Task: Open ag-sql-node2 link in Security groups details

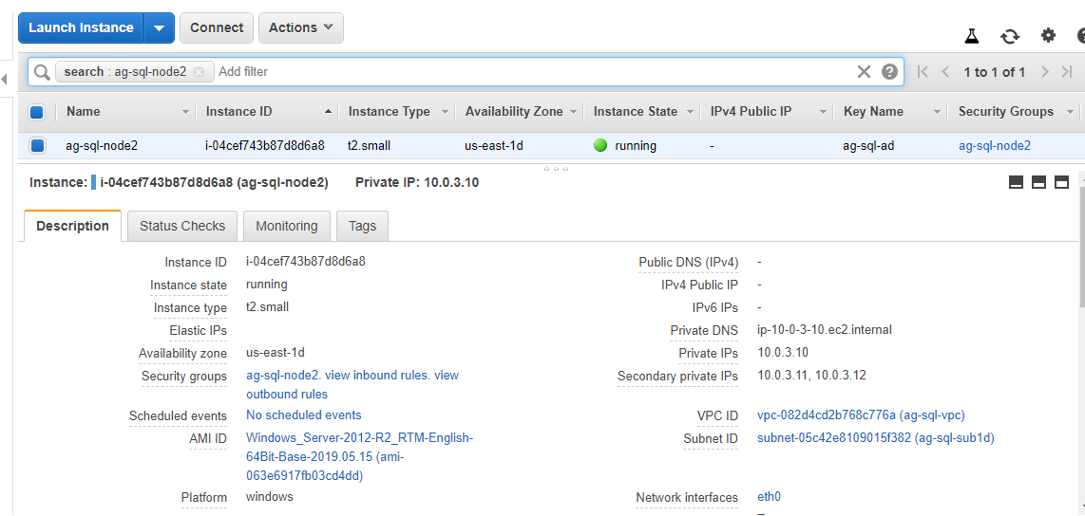Action: point(282,375)
